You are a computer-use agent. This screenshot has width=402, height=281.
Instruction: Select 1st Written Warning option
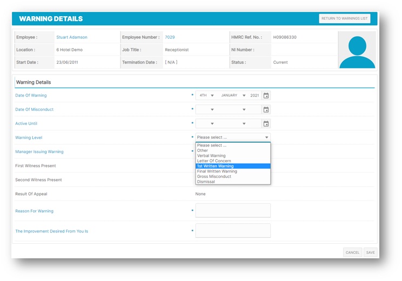(233, 166)
